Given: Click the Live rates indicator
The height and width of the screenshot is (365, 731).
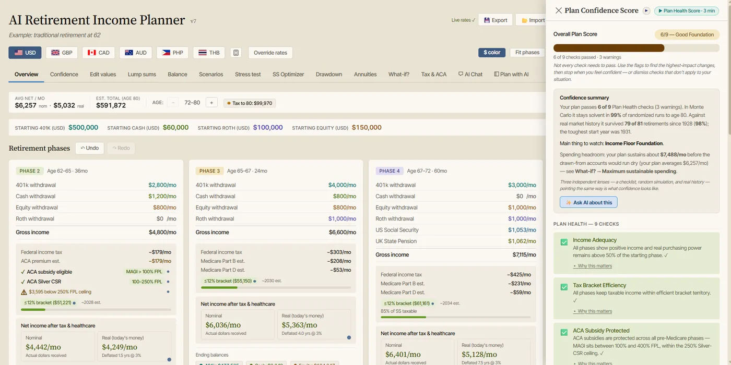Looking at the screenshot, I should coord(463,20).
